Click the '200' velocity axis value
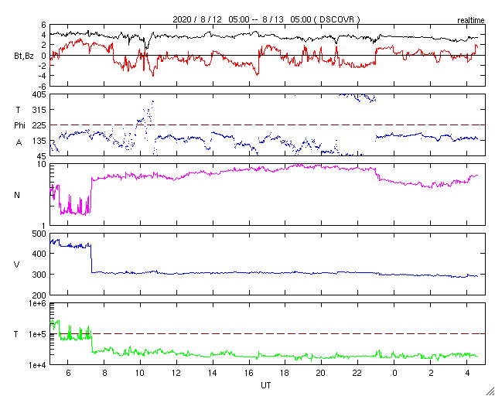Viewport: 495px width, 396px height. click(x=39, y=295)
